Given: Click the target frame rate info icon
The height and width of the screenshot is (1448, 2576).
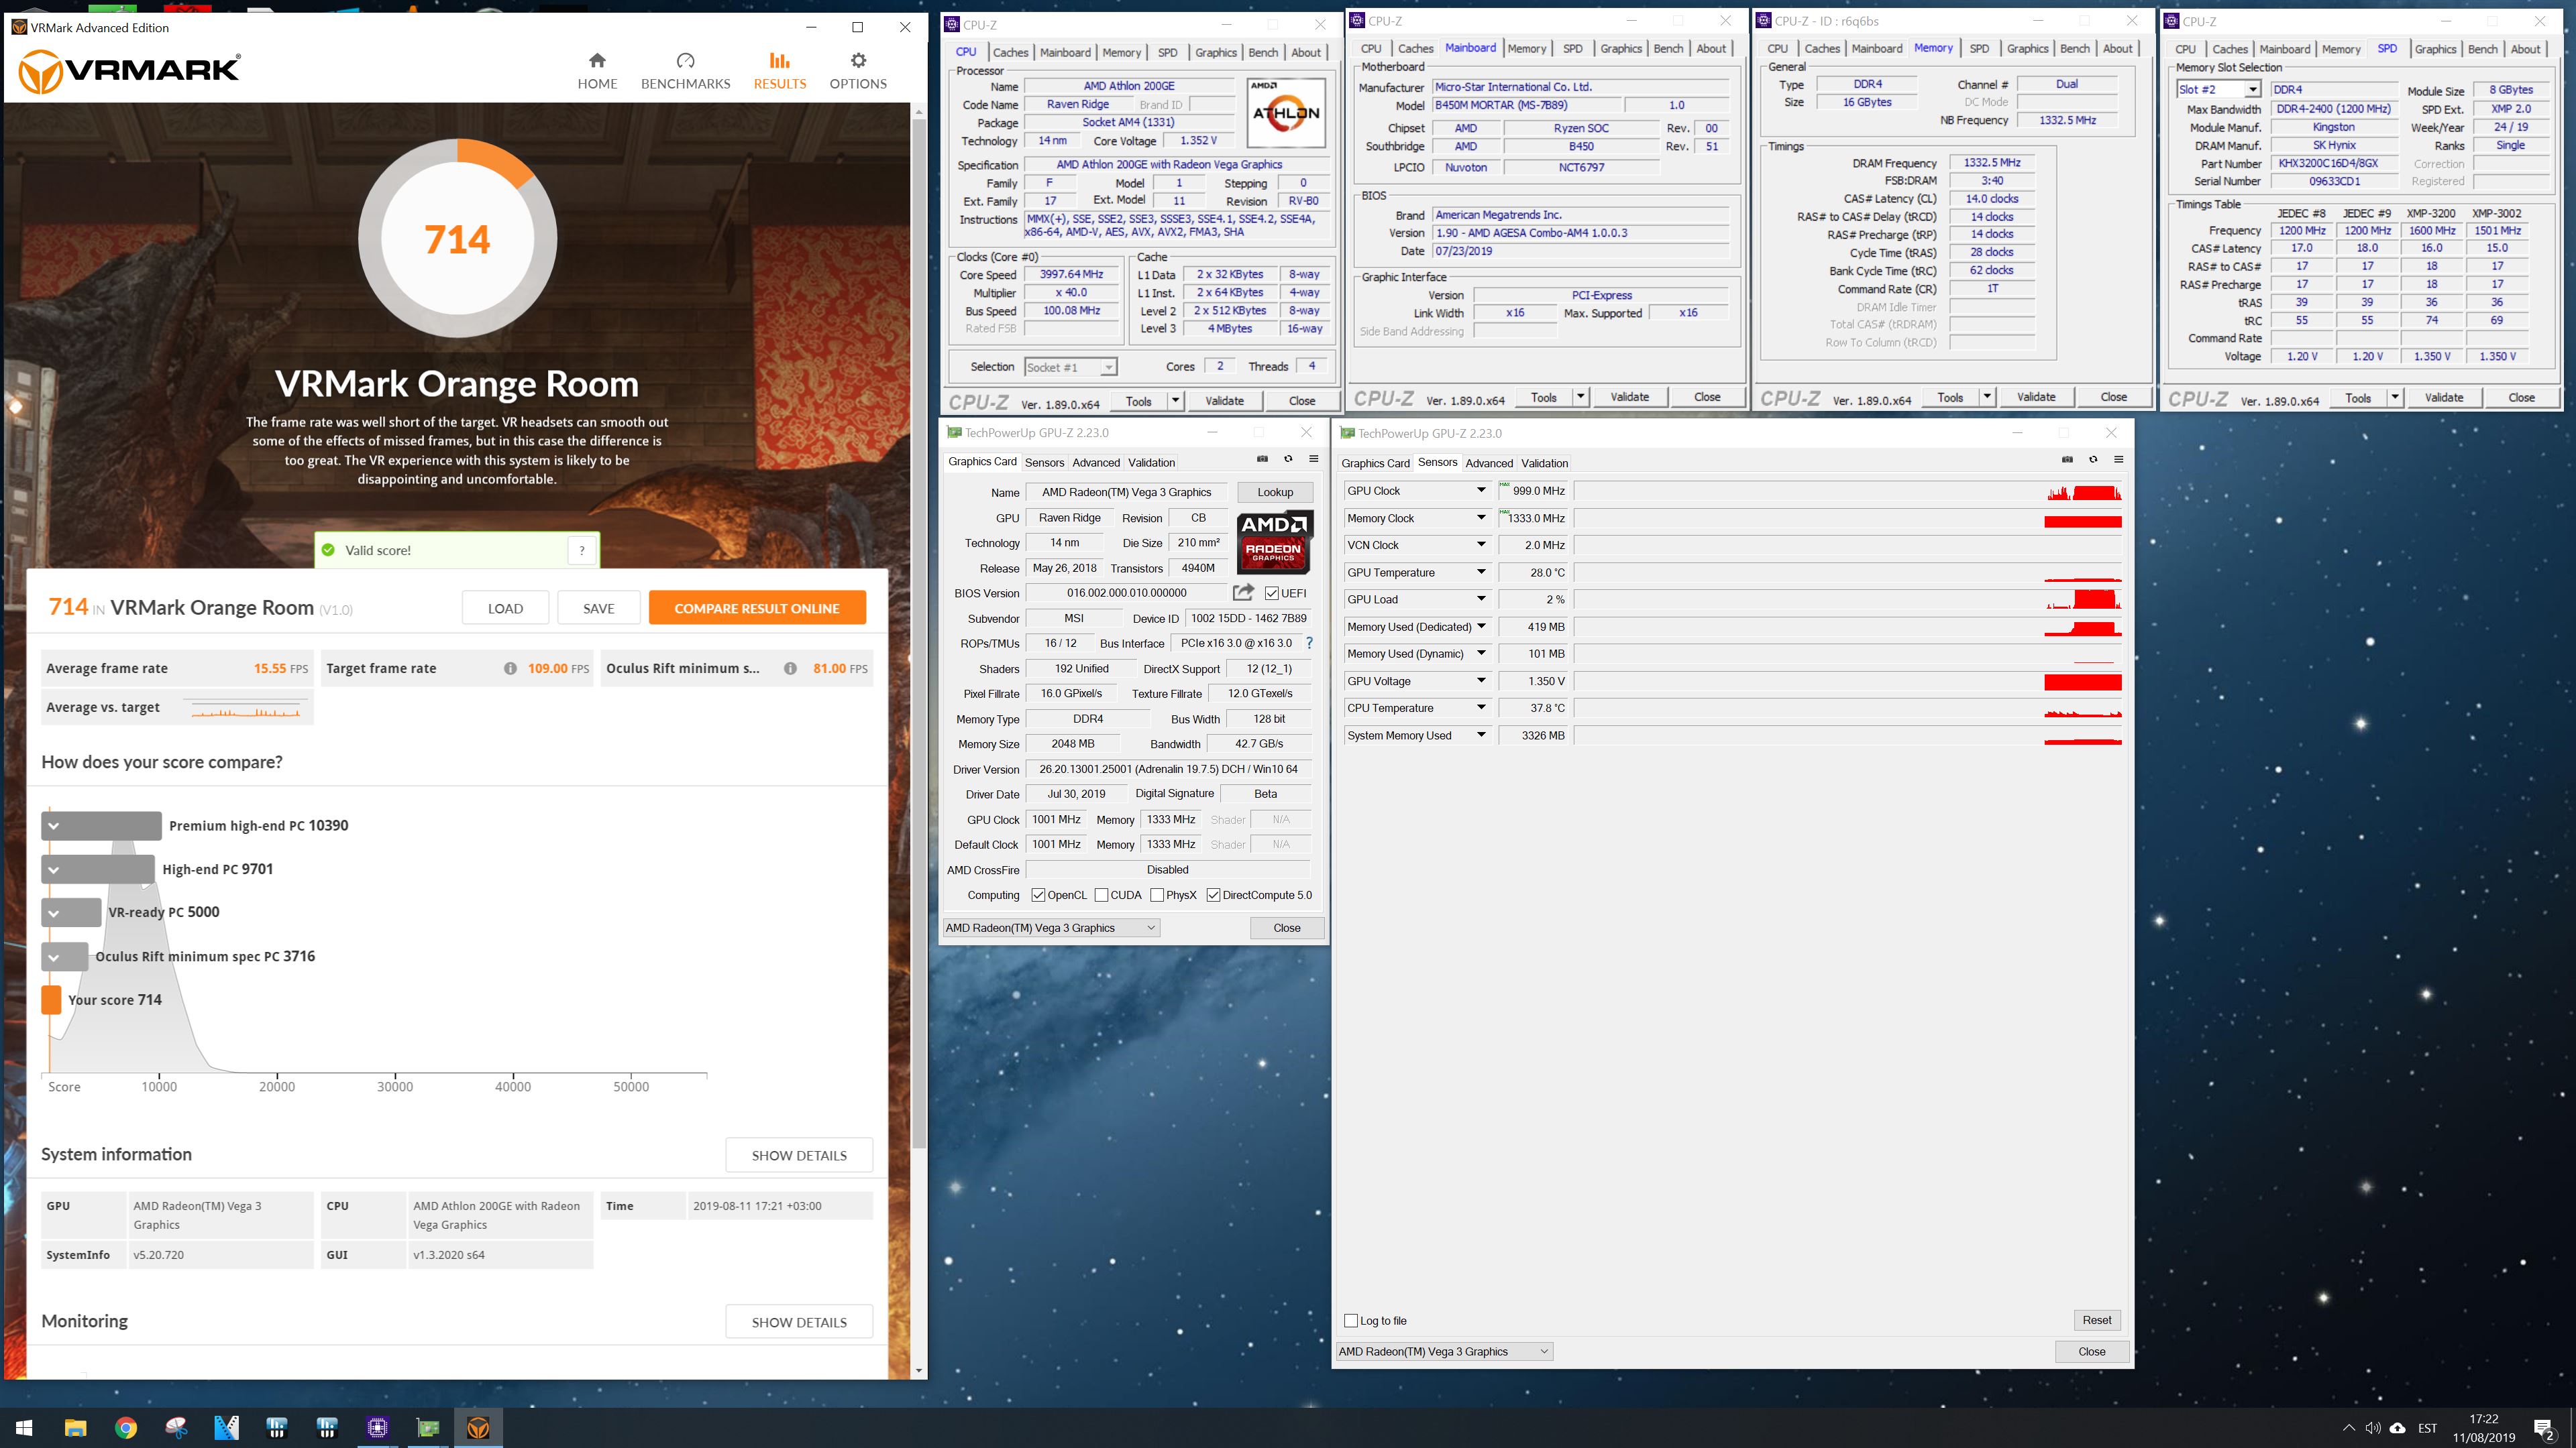Looking at the screenshot, I should coord(510,668).
